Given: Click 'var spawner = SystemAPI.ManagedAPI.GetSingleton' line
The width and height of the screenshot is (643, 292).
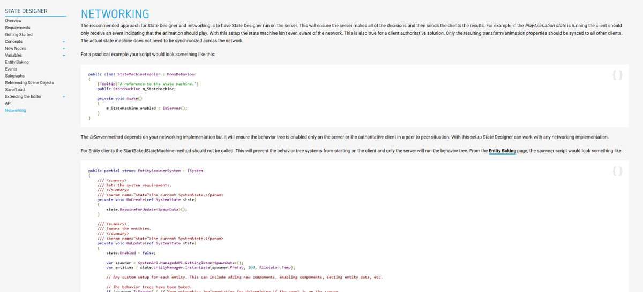Looking at the screenshot, I should [x=175, y=263].
